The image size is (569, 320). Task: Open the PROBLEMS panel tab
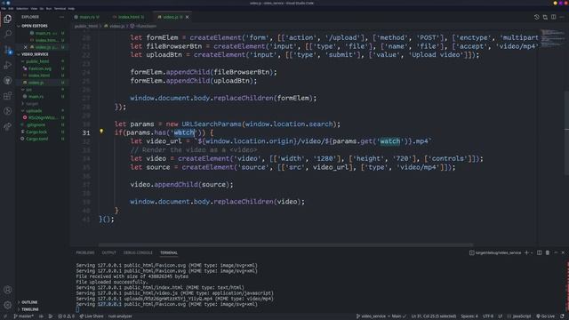coord(85,252)
